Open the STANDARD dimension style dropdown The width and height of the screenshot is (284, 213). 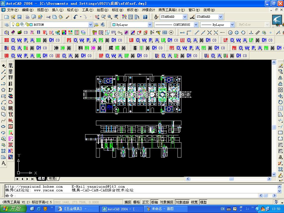(220, 17)
